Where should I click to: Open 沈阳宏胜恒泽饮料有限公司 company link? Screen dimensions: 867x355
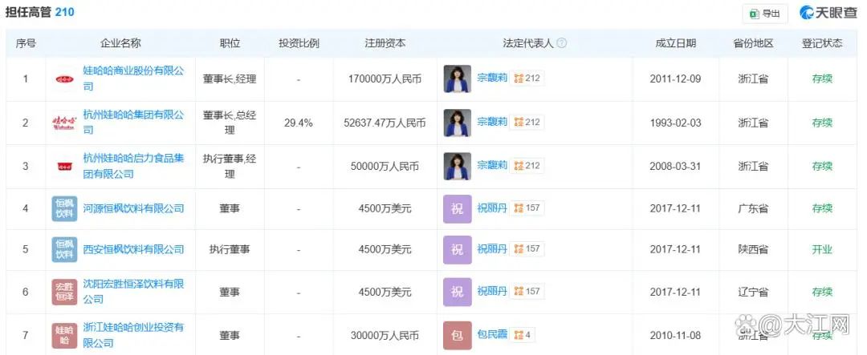[x=133, y=292]
